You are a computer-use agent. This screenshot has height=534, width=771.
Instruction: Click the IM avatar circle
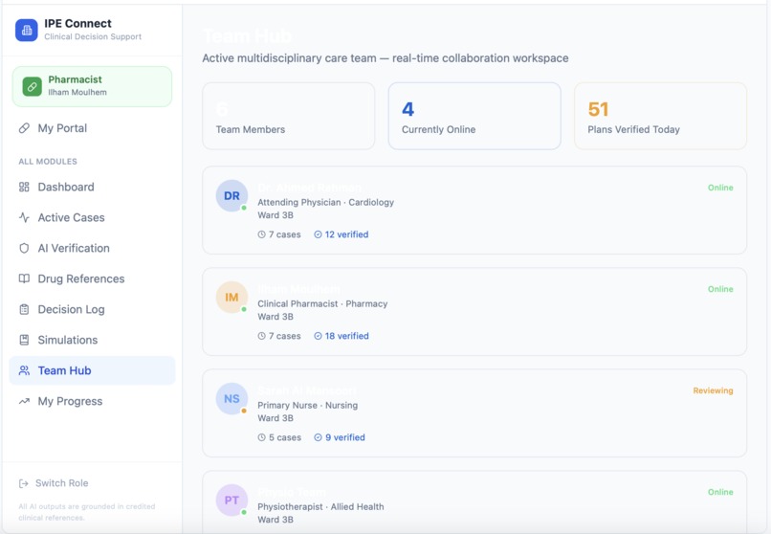(x=231, y=297)
